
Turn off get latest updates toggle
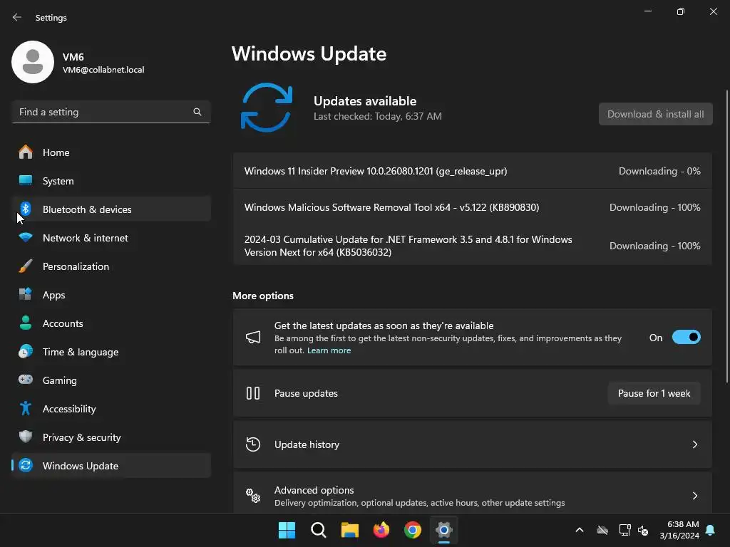pos(687,337)
